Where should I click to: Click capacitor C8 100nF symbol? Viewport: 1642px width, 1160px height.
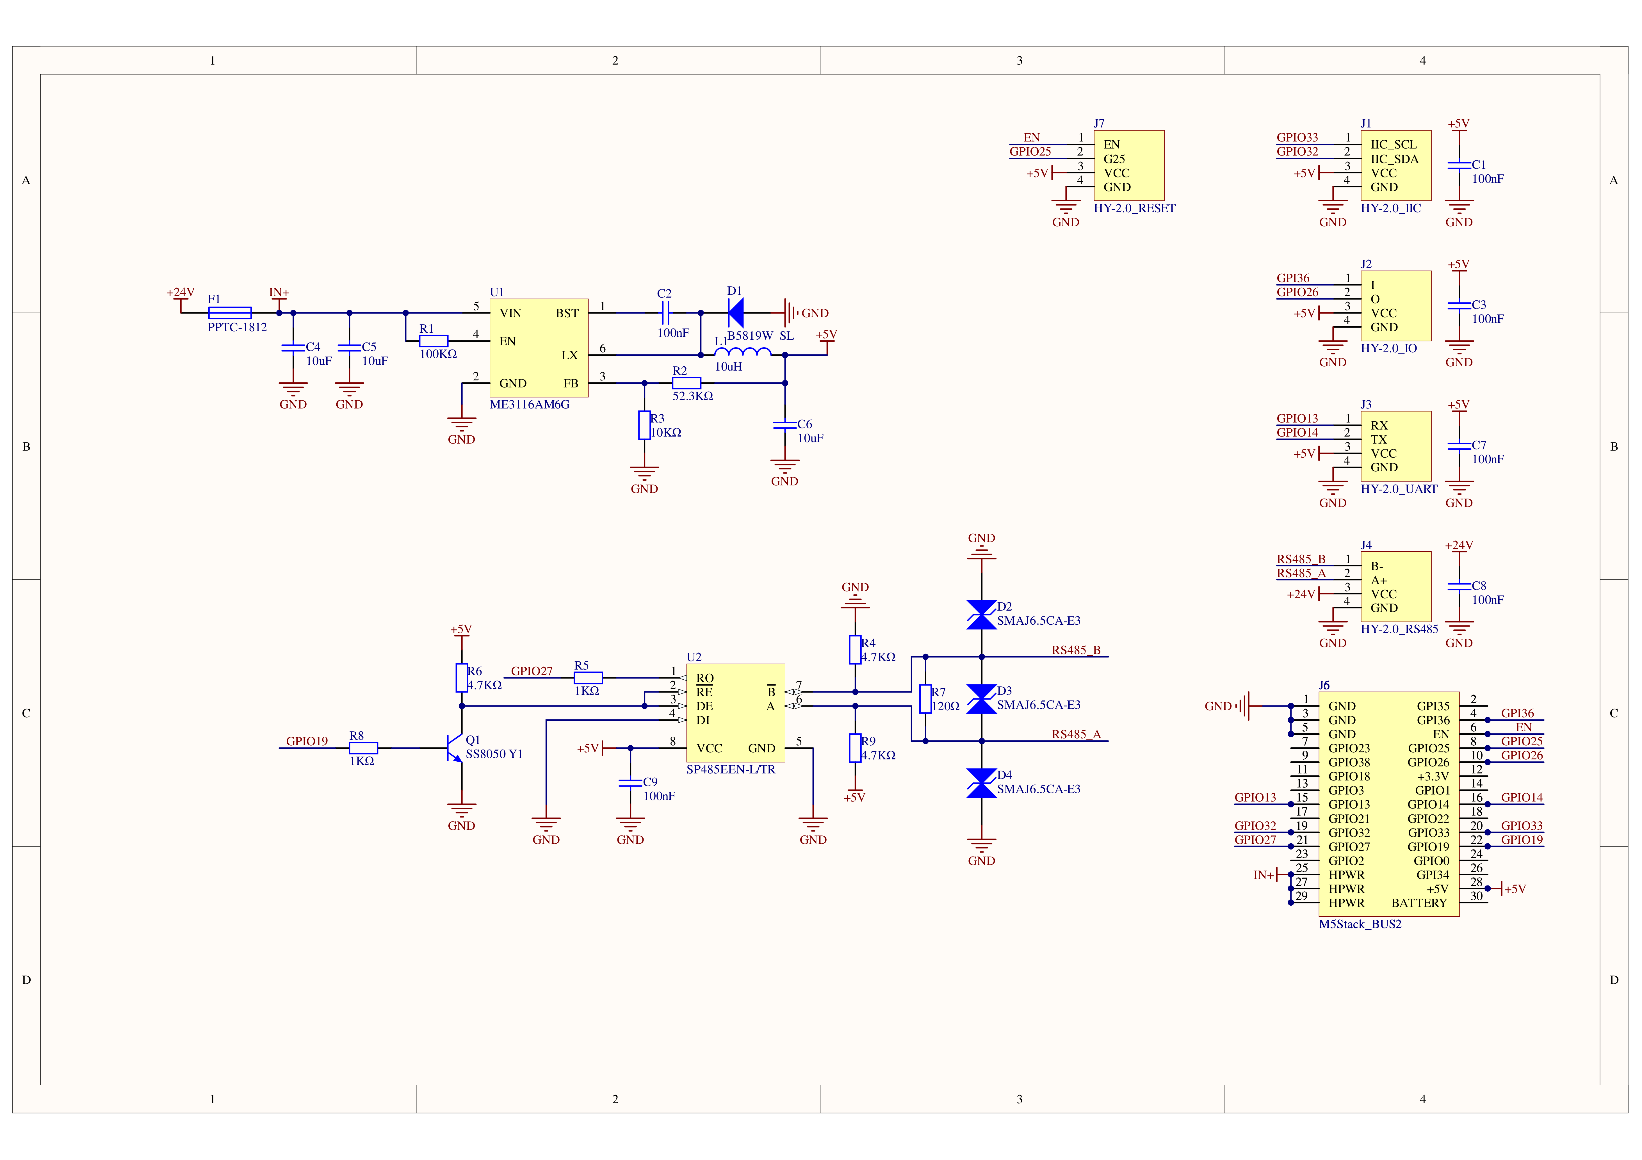pos(1459,586)
